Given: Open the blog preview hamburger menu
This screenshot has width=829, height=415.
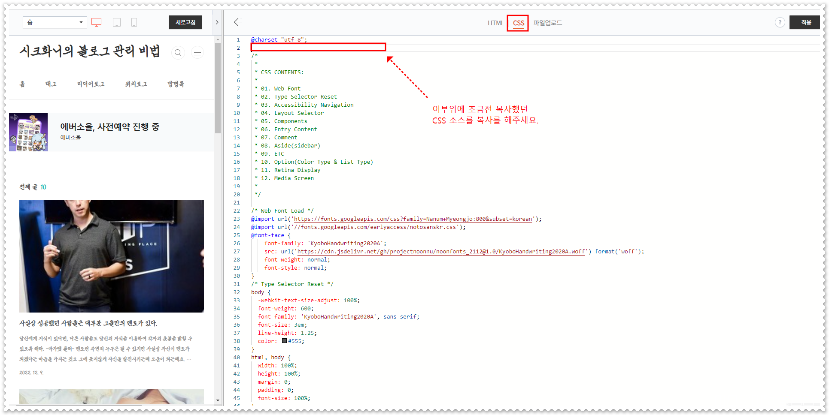Looking at the screenshot, I should click(x=197, y=53).
